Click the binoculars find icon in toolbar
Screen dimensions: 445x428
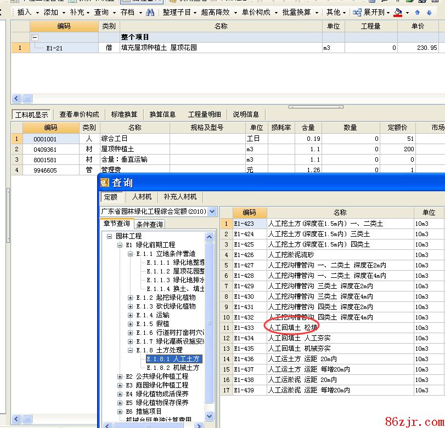[x=150, y=12]
